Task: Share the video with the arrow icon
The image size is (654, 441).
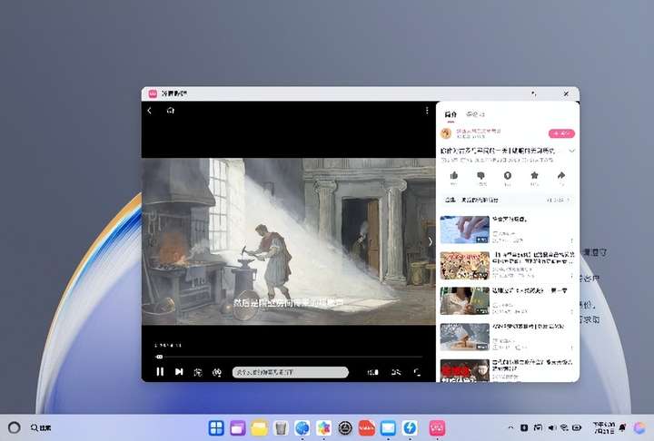Action: coord(561,176)
